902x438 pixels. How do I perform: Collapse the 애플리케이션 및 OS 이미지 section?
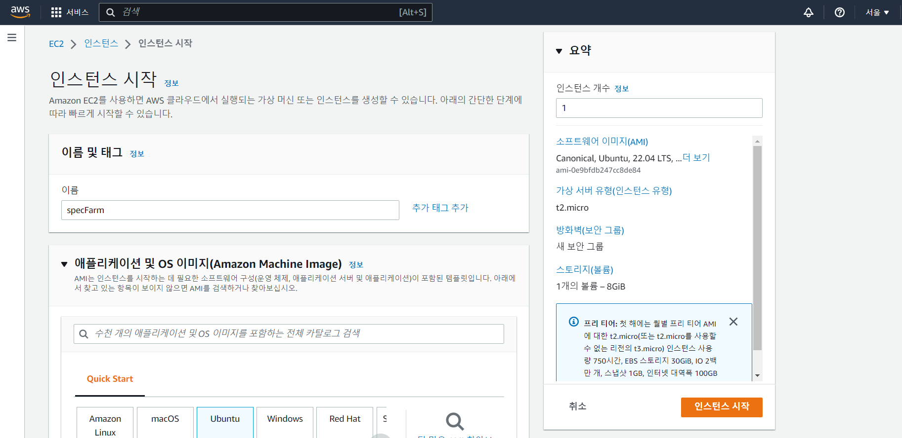pyautogui.click(x=64, y=264)
